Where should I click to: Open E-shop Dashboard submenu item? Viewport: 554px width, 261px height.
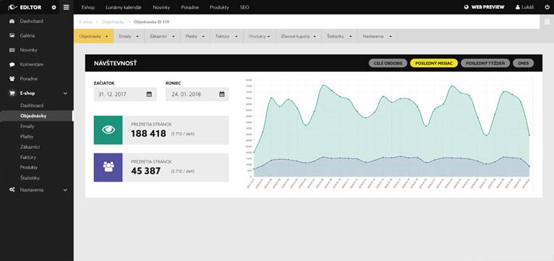pyautogui.click(x=32, y=106)
